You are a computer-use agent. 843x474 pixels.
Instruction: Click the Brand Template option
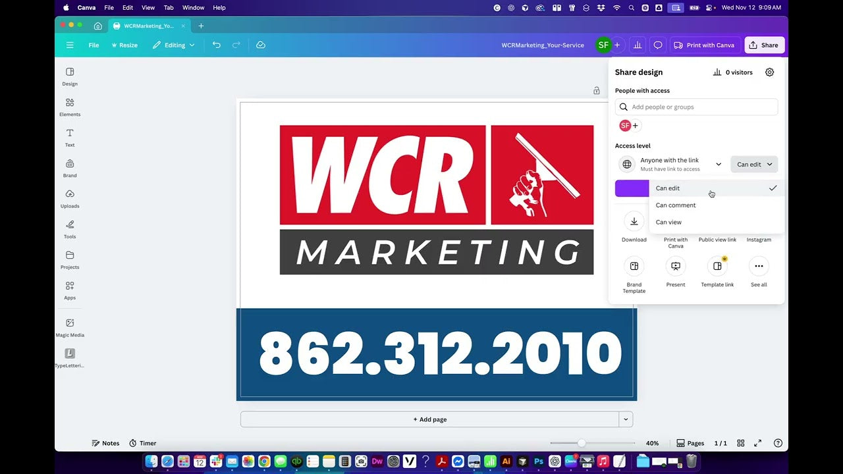634,275
